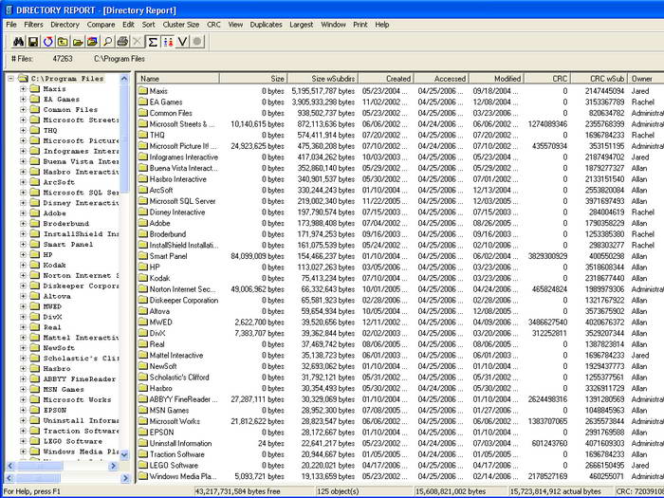Click the folder up one level icon
The height and width of the screenshot is (498, 664).
63,42
